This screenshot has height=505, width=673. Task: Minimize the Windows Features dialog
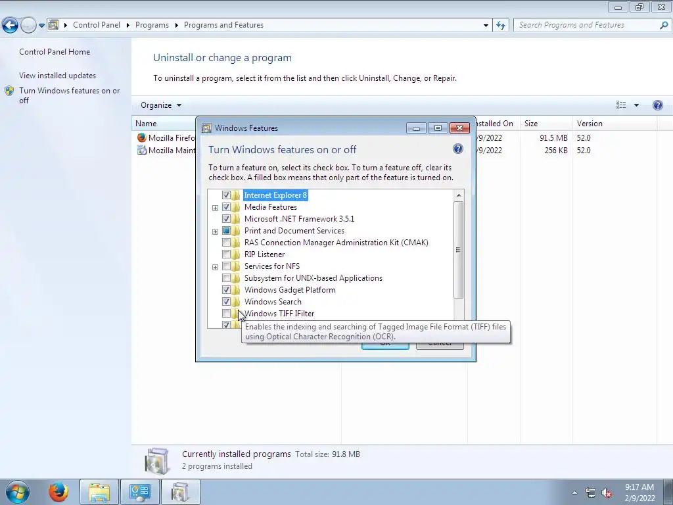(416, 128)
